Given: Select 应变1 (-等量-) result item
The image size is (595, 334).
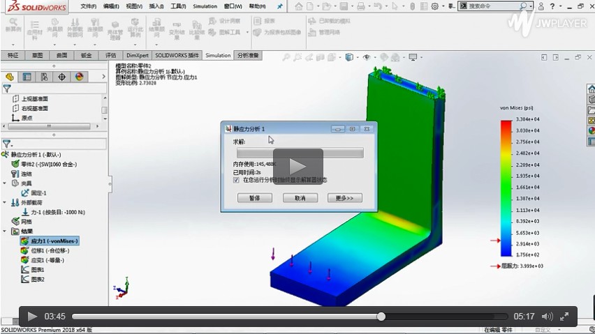Looking at the screenshot, I should coord(43,260).
